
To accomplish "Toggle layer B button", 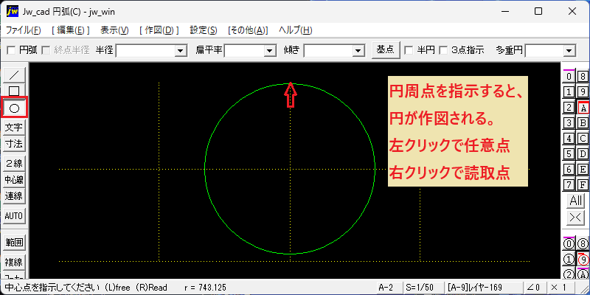I will [583, 123].
